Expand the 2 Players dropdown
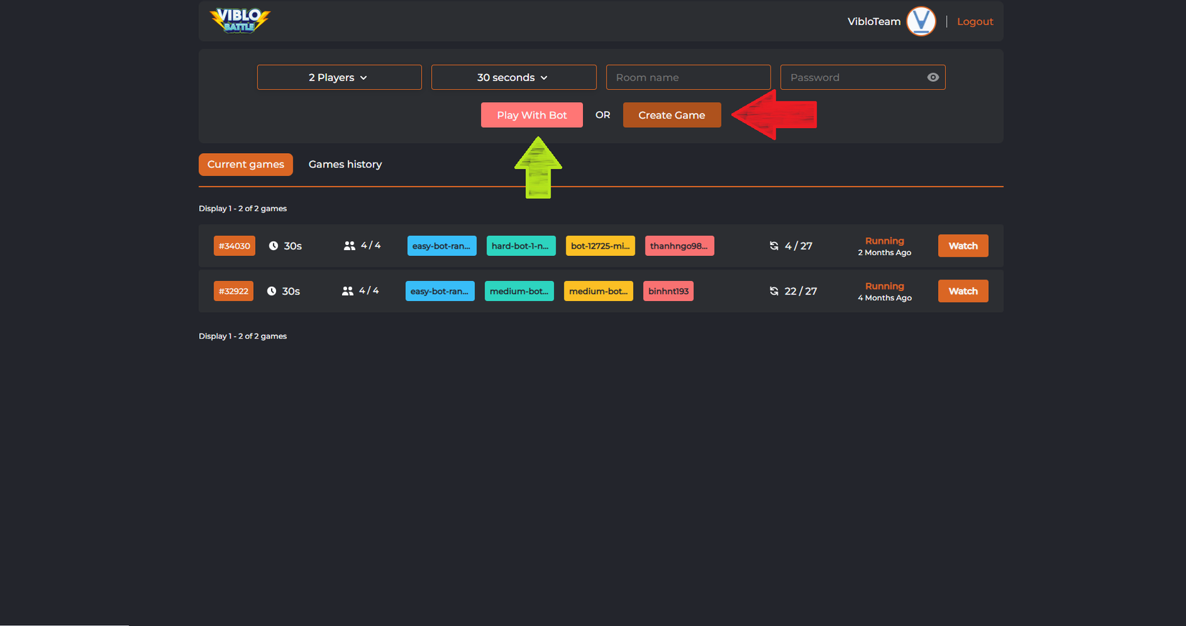The width and height of the screenshot is (1186, 626). (339, 78)
